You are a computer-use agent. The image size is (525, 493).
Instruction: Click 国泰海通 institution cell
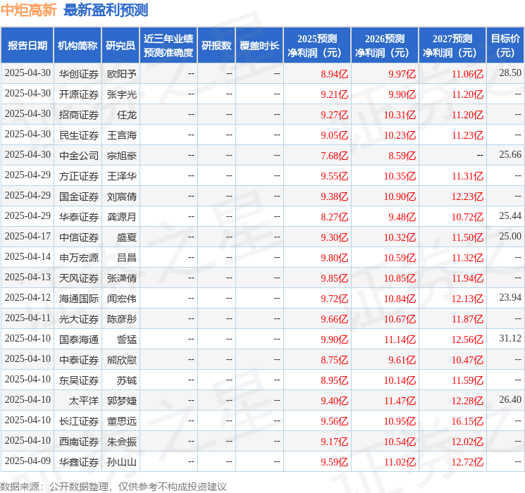coord(79,339)
